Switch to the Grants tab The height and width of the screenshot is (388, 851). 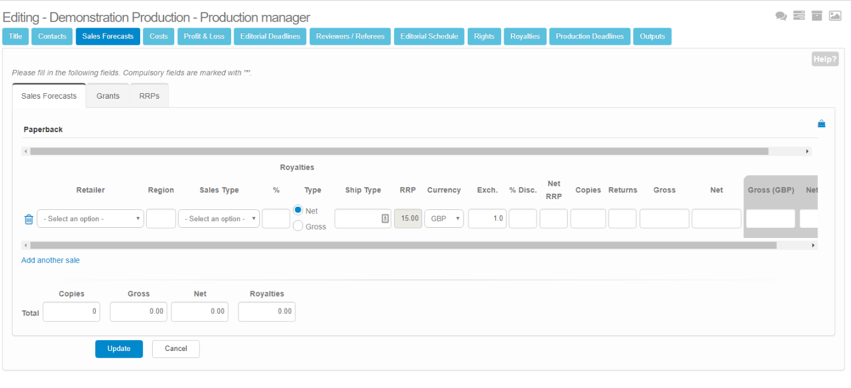[108, 96]
